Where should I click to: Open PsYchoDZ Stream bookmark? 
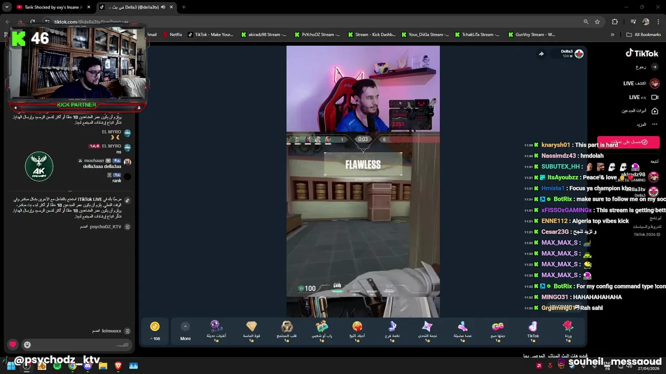pyautogui.click(x=317, y=35)
